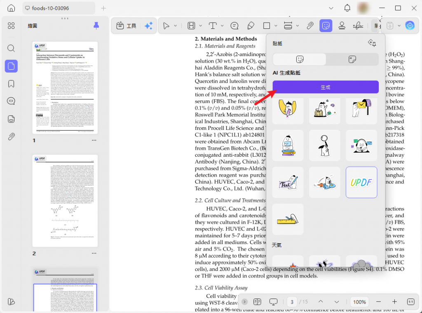Open the 工具 tools menu
Screen dimensions: 422x313
[126, 26]
